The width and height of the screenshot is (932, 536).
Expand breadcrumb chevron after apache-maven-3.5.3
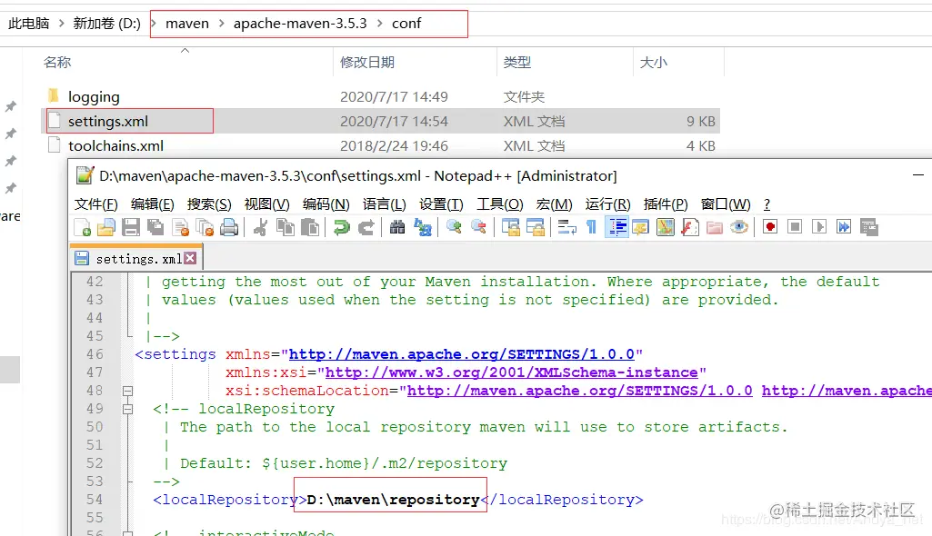coord(379,24)
